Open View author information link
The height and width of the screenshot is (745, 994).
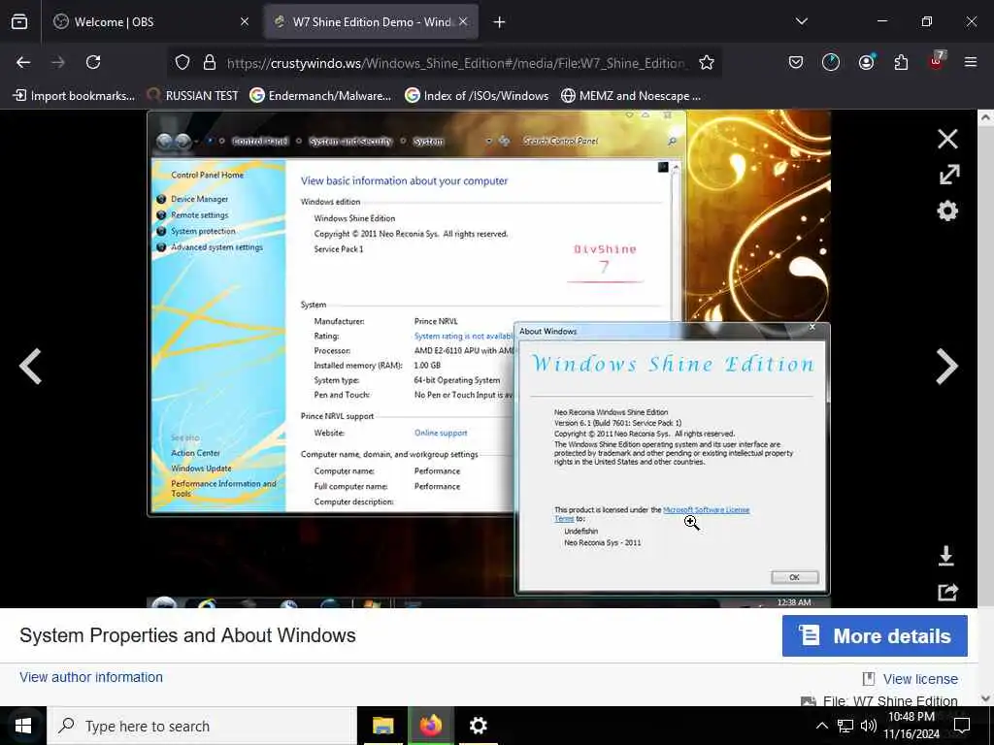click(91, 677)
